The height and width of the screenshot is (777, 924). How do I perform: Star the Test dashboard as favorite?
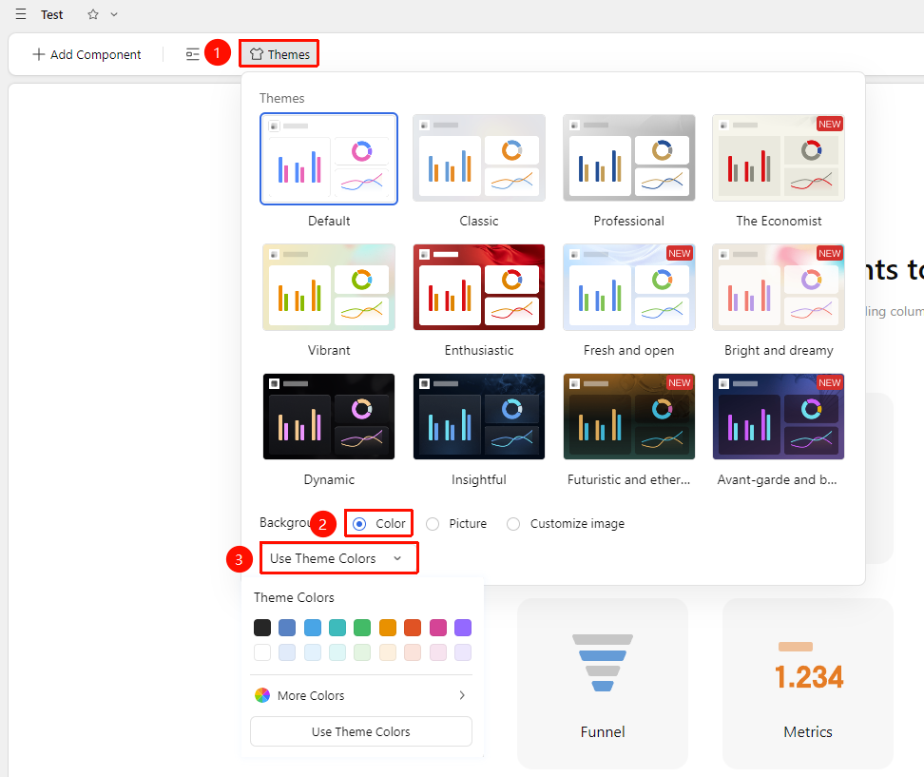[x=93, y=14]
